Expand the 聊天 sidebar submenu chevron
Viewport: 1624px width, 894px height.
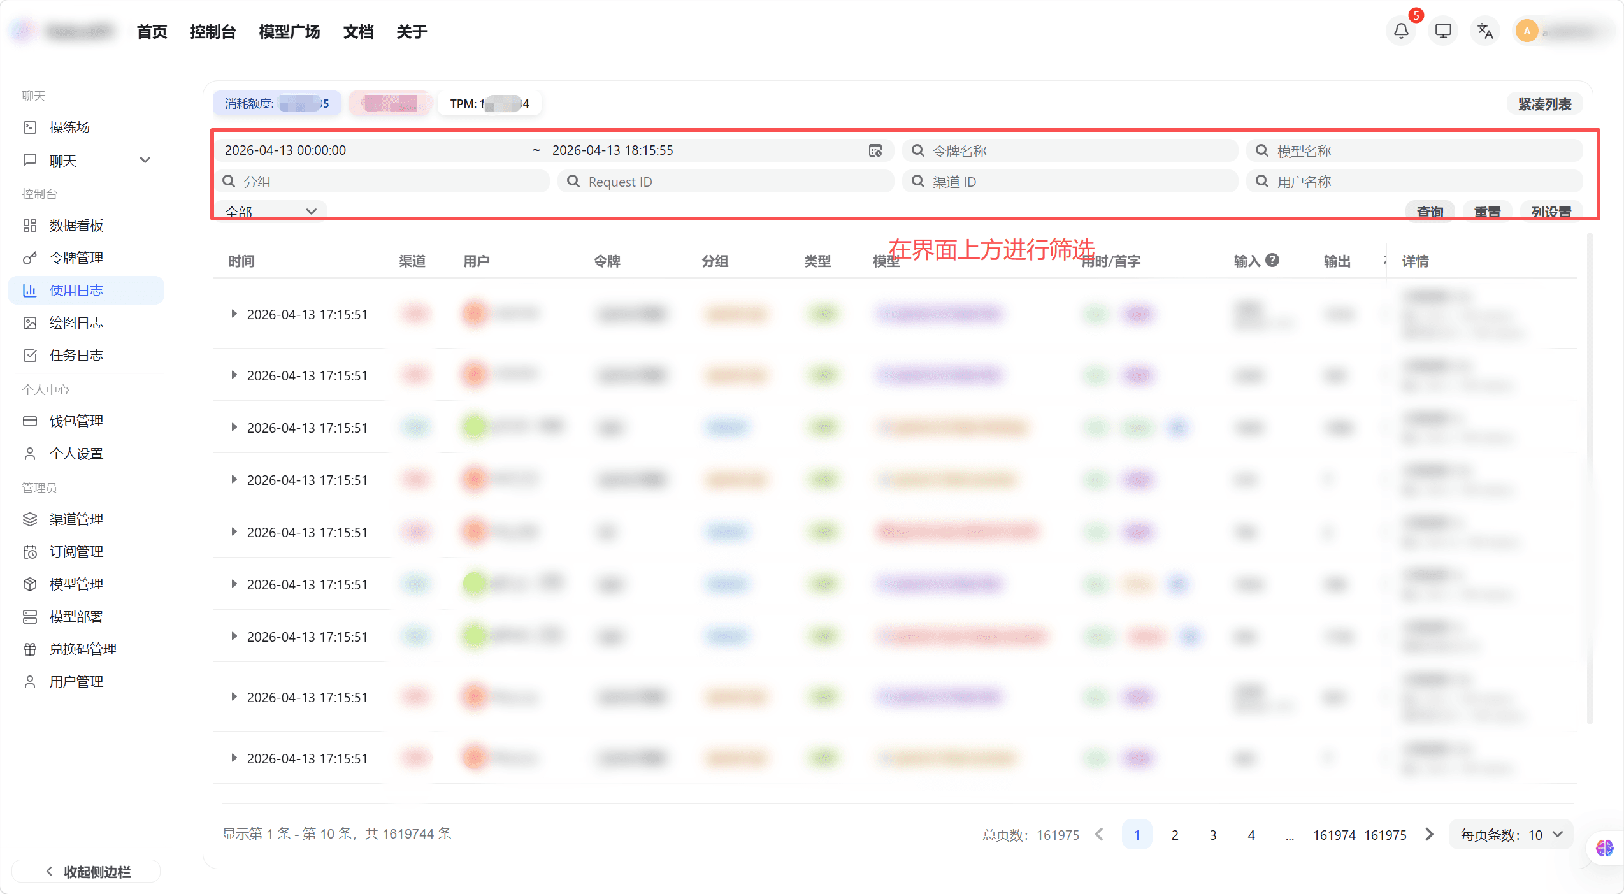pyautogui.click(x=145, y=160)
